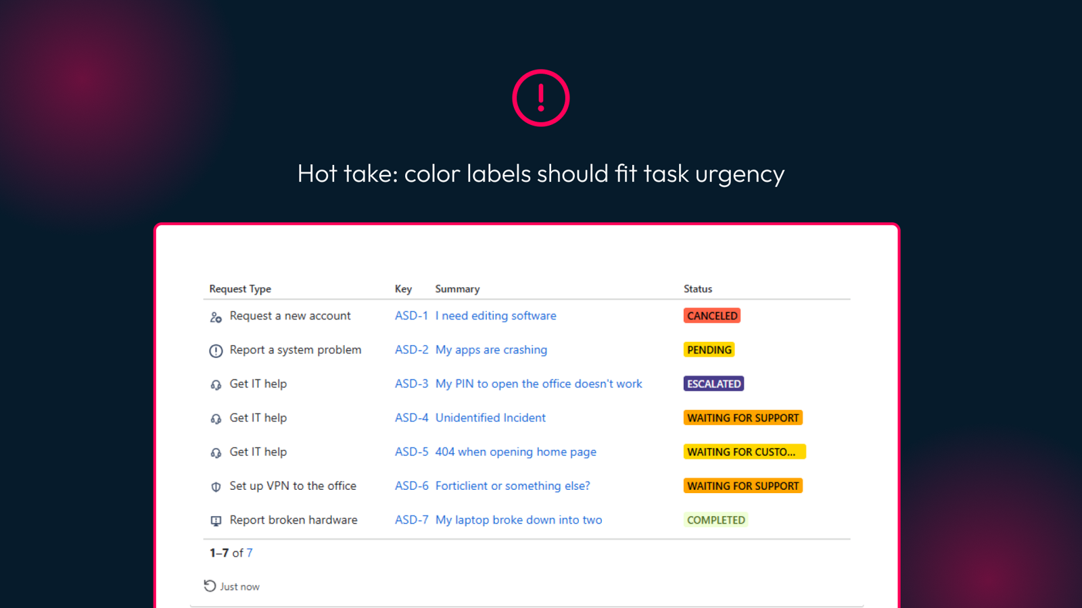Viewport: 1082px width, 608px height.
Task: Open 'I need editing software' summary link
Action: pyautogui.click(x=496, y=315)
